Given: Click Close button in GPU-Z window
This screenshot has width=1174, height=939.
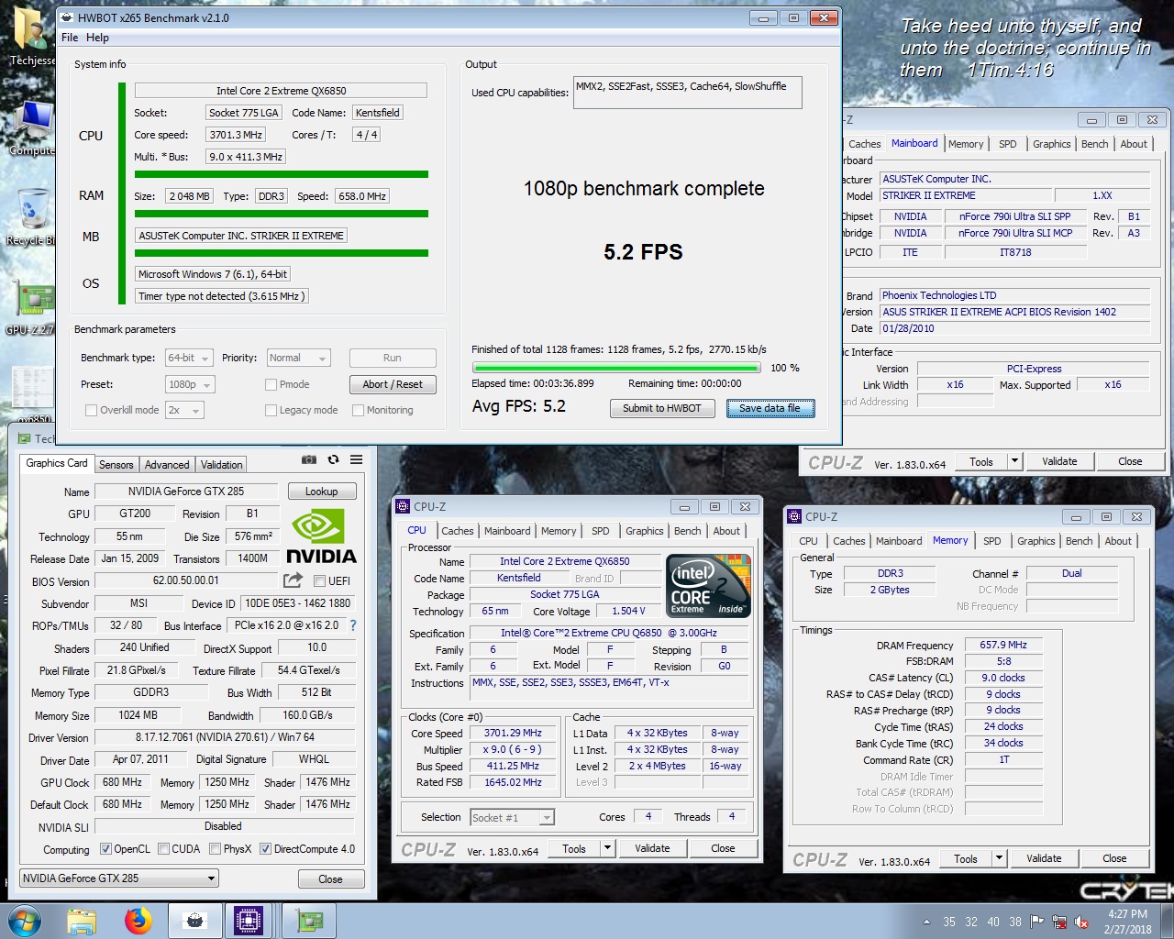Looking at the screenshot, I should (330, 878).
